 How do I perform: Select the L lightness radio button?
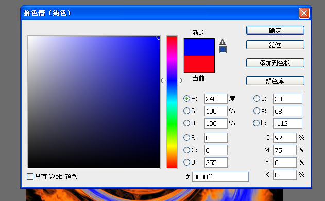[x=256, y=98]
